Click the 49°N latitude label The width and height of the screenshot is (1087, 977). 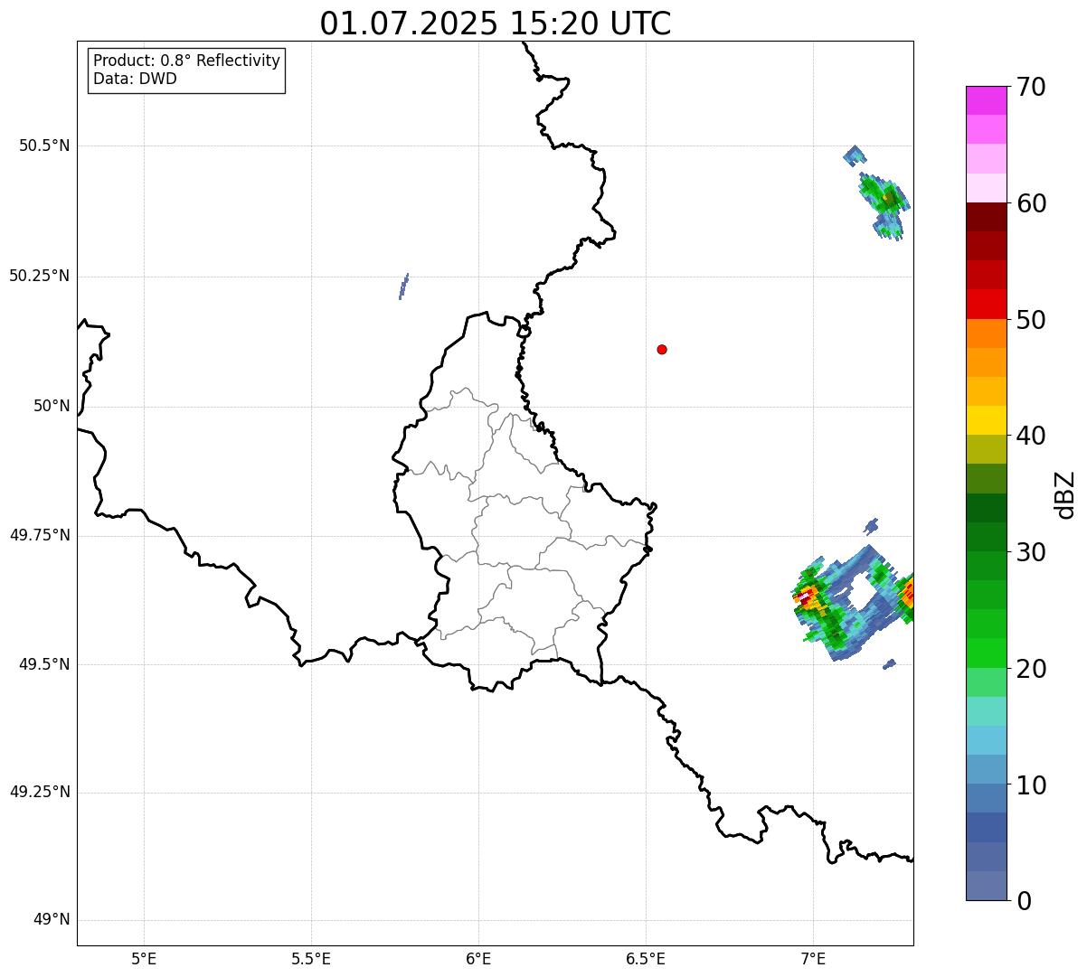[52, 919]
